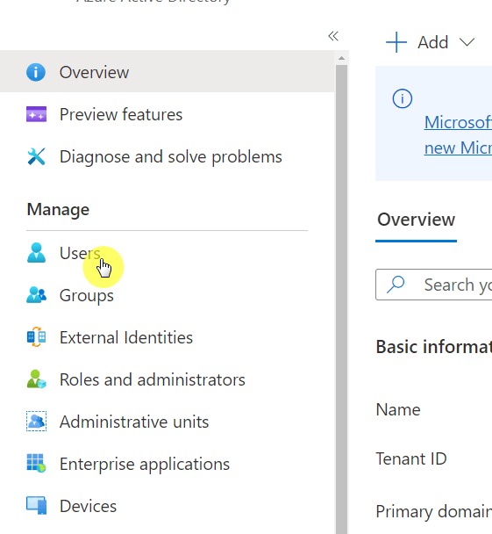Click the sidebar scrollbar up arrow
492x534 pixels.
tap(341, 58)
